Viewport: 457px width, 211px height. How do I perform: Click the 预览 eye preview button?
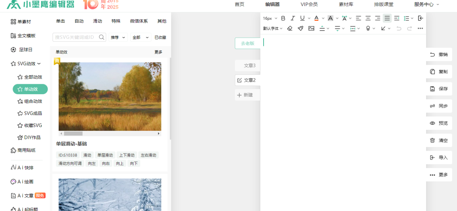[x=439, y=123]
